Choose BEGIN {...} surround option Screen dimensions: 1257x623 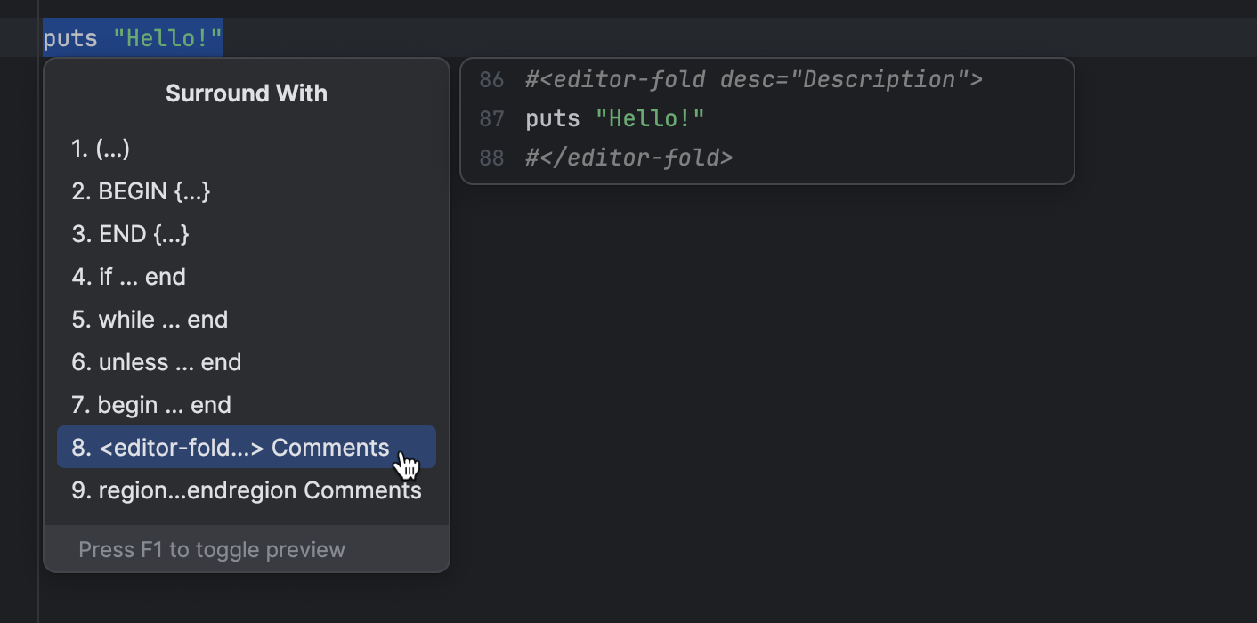(140, 190)
